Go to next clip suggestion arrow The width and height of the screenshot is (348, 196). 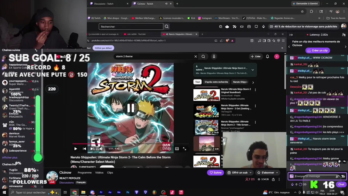[x=346, y=47]
